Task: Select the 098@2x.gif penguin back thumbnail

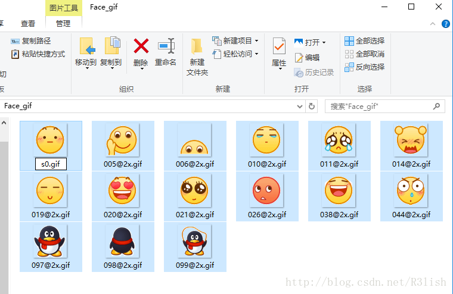Action: point(123,241)
